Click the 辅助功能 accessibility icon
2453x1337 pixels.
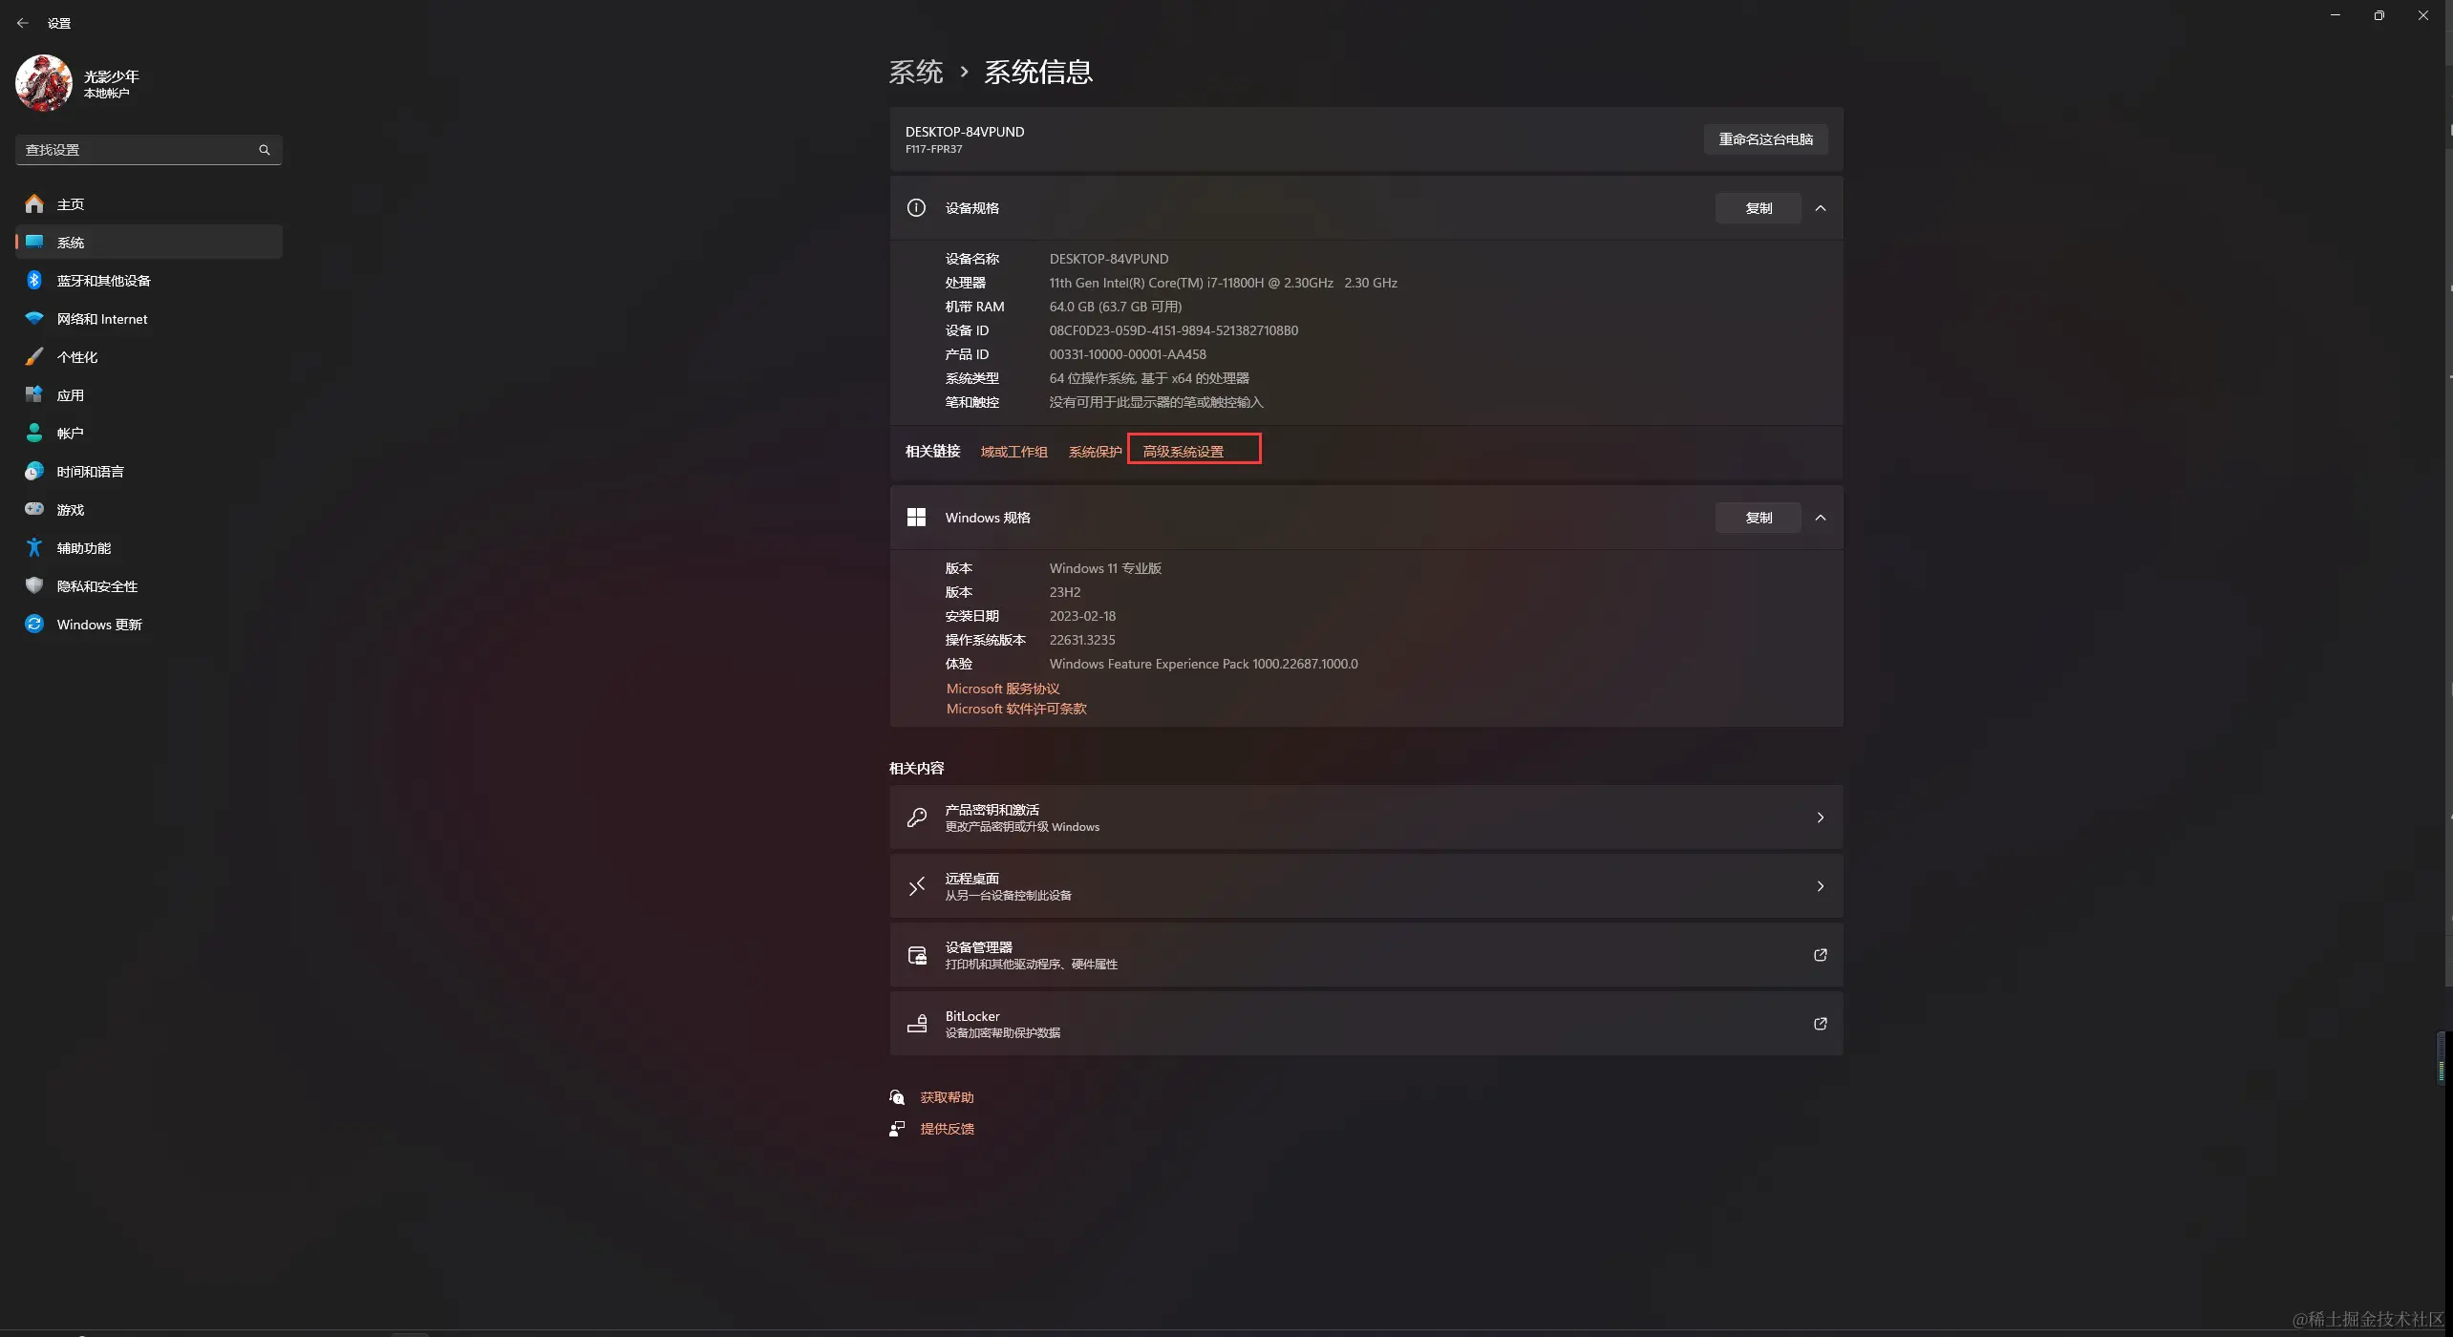pyautogui.click(x=34, y=547)
